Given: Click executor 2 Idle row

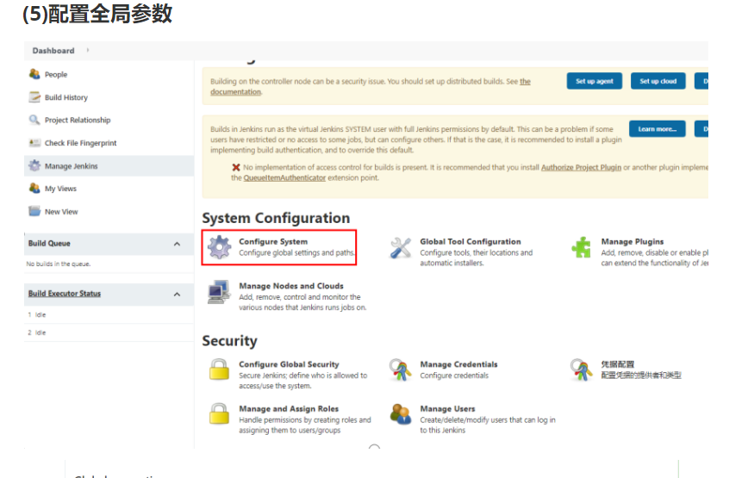Looking at the screenshot, I should click(x=109, y=332).
